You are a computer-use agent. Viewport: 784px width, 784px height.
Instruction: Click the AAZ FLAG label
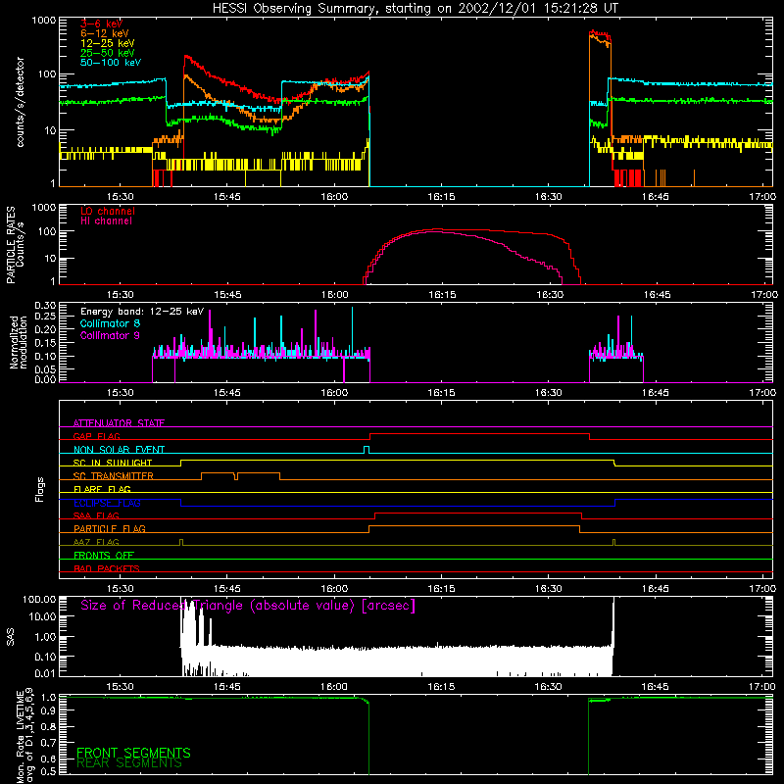[x=96, y=542]
